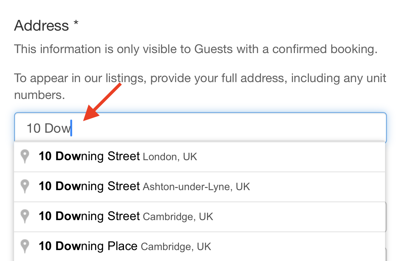Click the pin icon for the Ashton-under-Lyne suggestion
Viewport: 401px width, 261px height.
[x=25, y=186]
